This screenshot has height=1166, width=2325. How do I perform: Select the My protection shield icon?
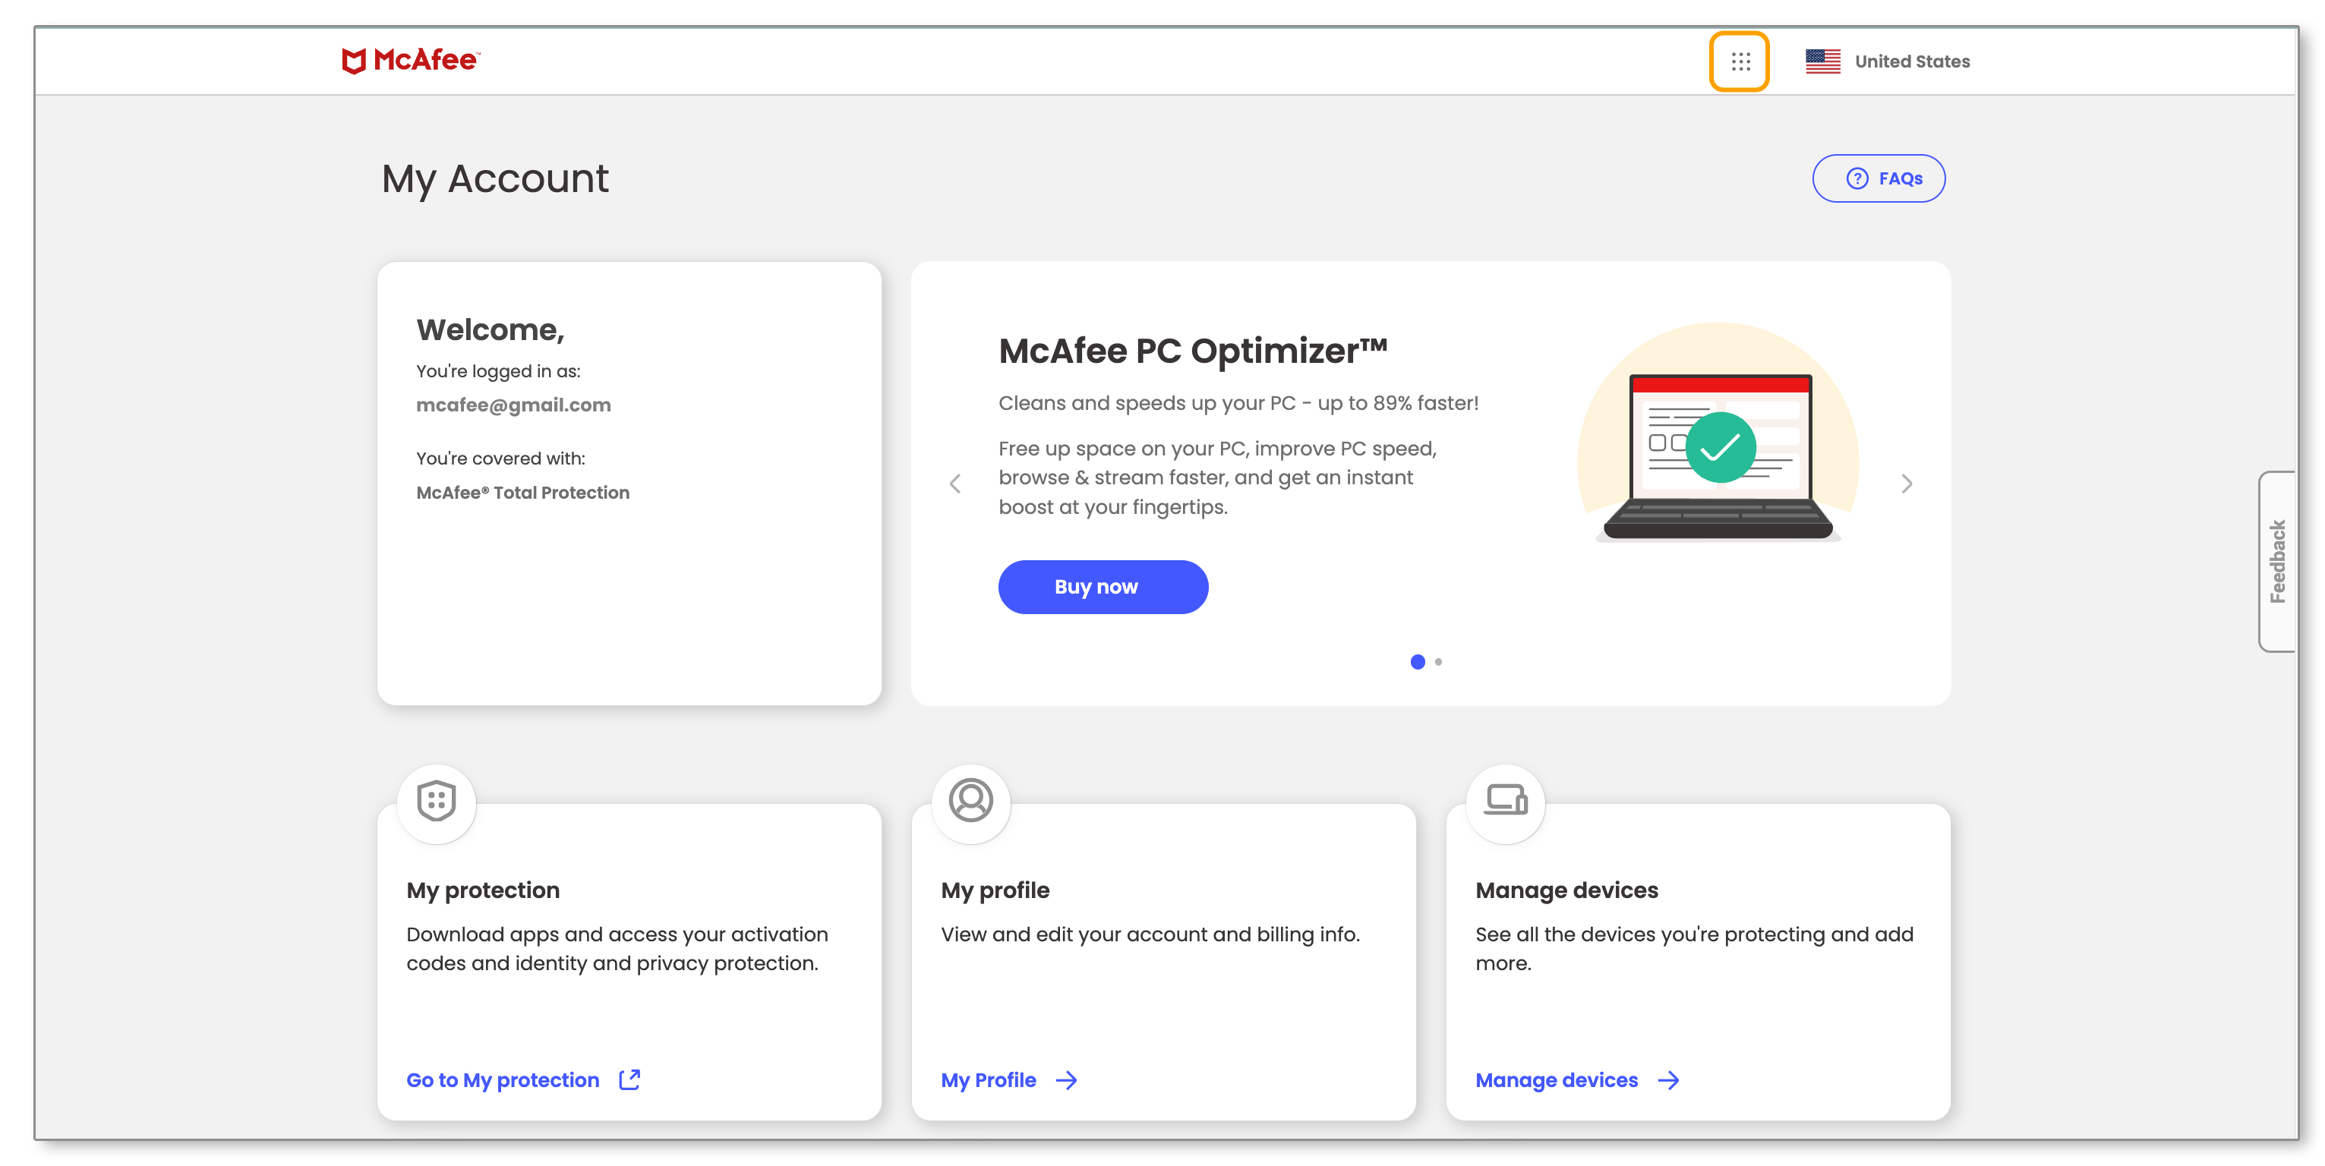(436, 802)
